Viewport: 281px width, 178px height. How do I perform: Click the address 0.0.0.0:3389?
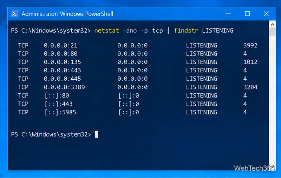64,87
